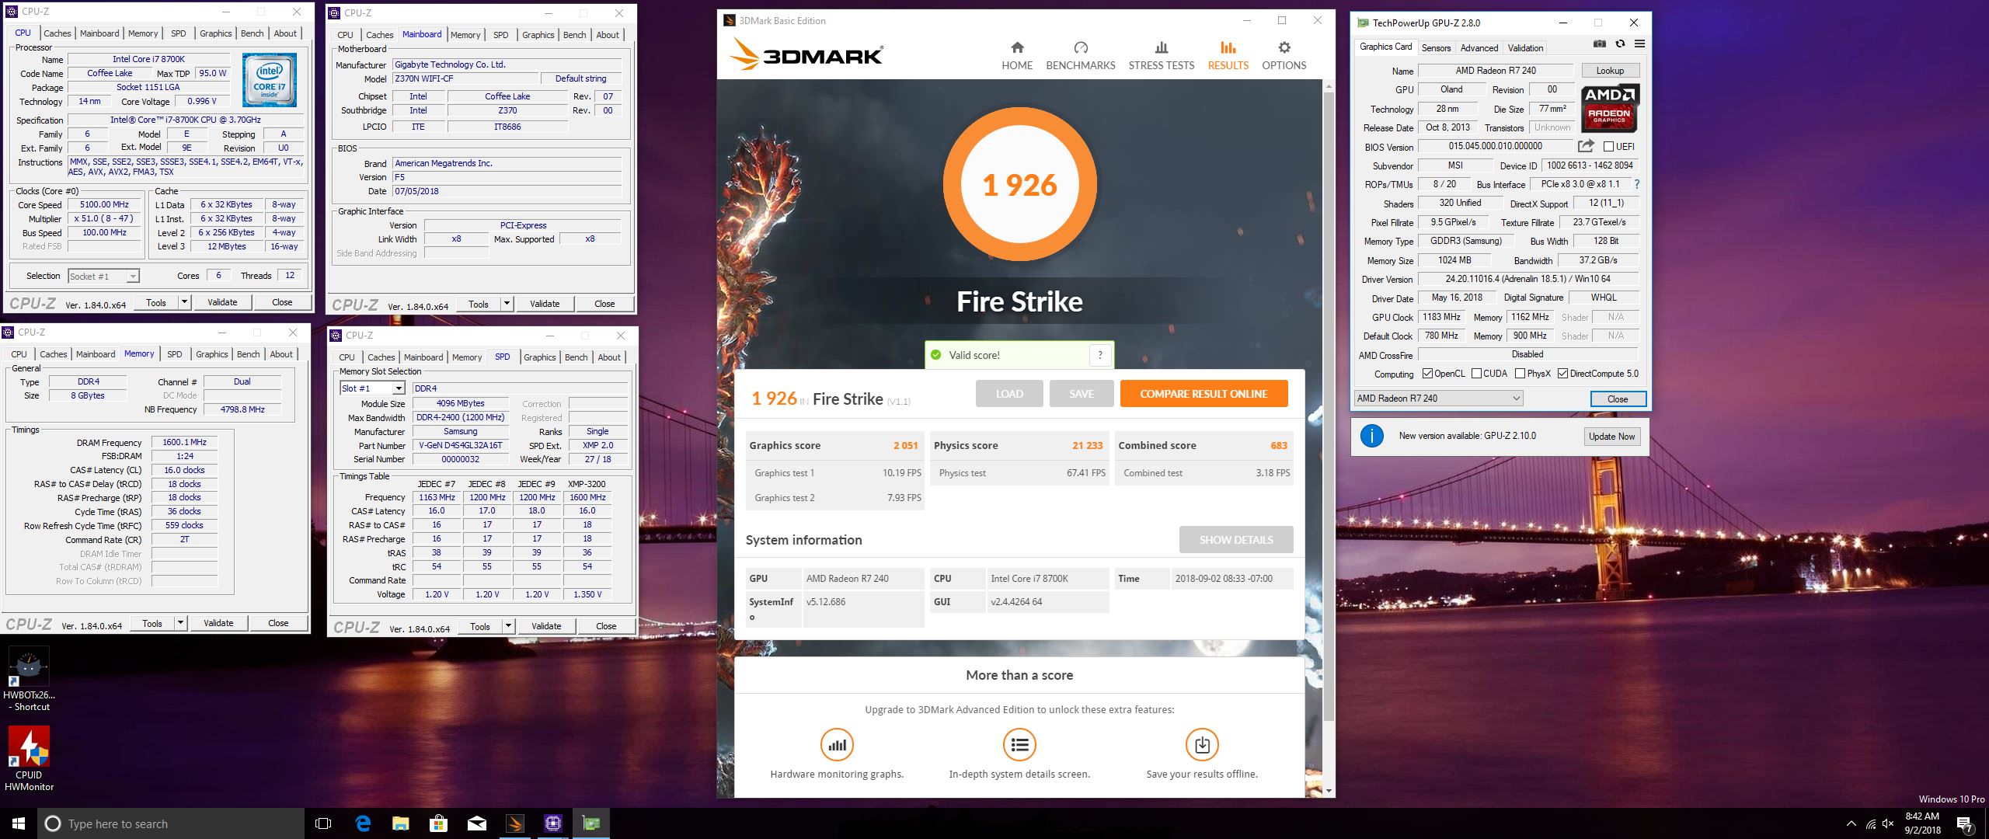The height and width of the screenshot is (839, 1989).
Task: Show hidden system tray icons
Action: [x=1851, y=824]
